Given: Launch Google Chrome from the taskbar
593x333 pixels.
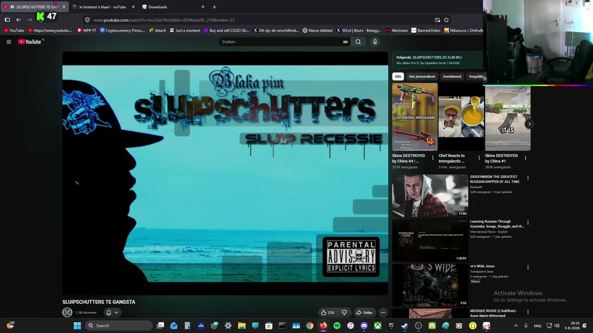Looking at the screenshot, I should (x=309, y=326).
